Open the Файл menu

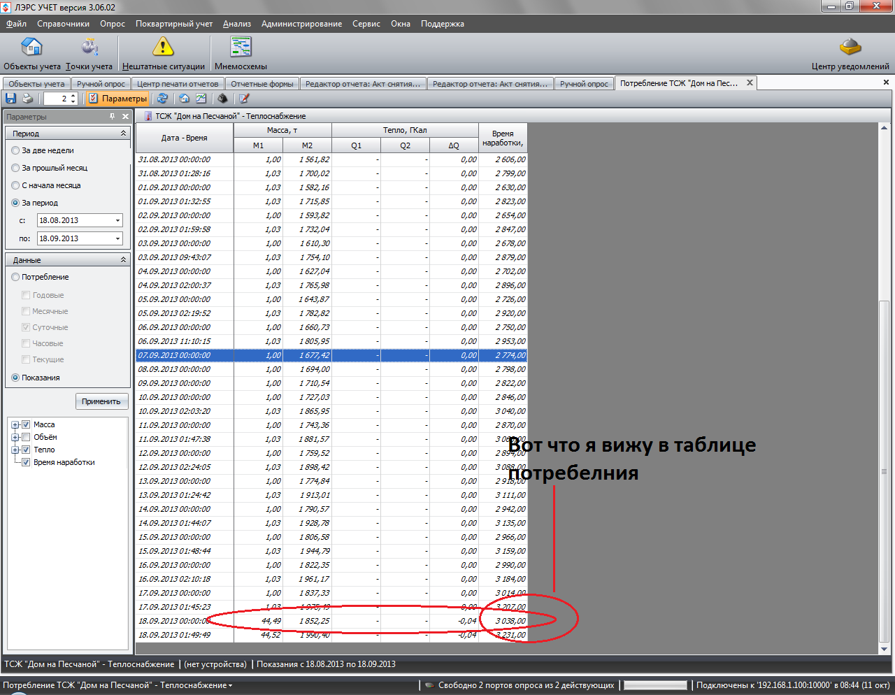(x=16, y=24)
